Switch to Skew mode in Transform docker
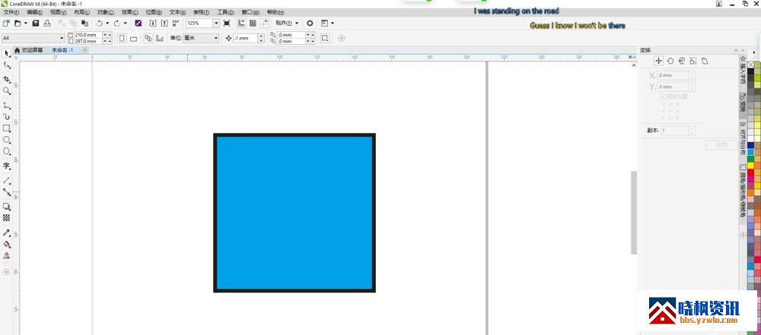761x335 pixels. 705,61
